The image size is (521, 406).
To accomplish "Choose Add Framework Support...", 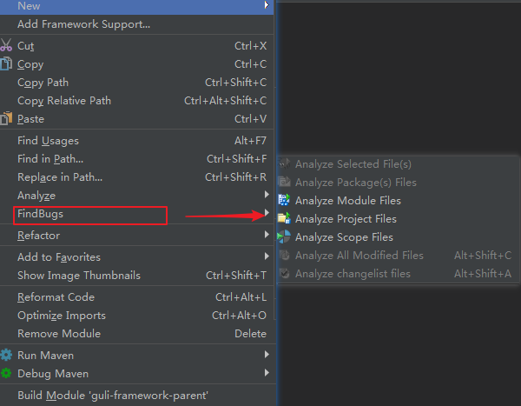I will 137,24.
